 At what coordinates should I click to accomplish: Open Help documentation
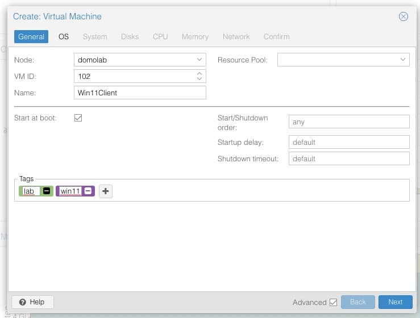point(32,302)
